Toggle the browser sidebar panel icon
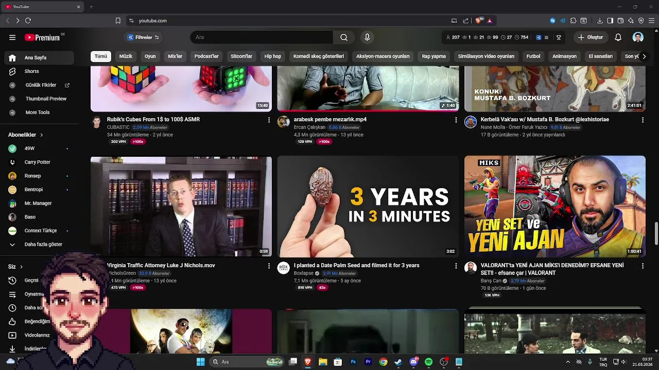The width and height of the screenshot is (659, 370). click(x=610, y=21)
